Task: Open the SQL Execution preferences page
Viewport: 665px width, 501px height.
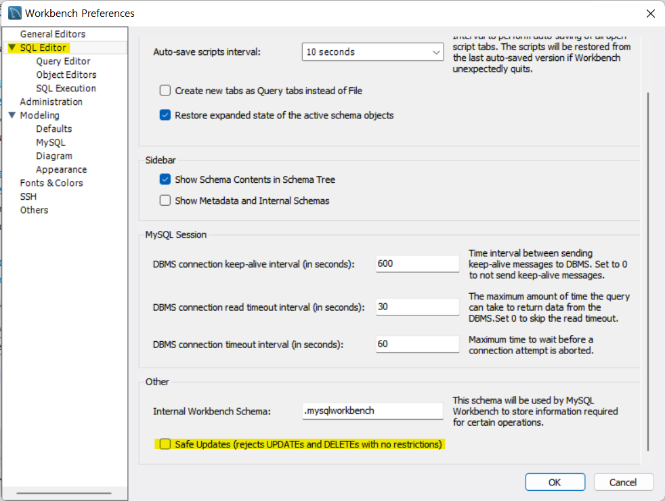Action: tap(66, 88)
